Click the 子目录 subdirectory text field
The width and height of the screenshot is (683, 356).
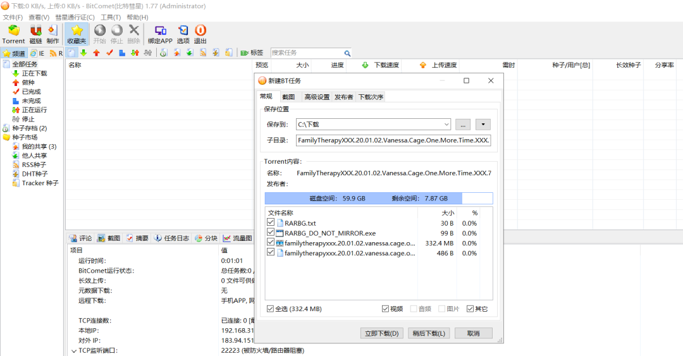pos(393,140)
